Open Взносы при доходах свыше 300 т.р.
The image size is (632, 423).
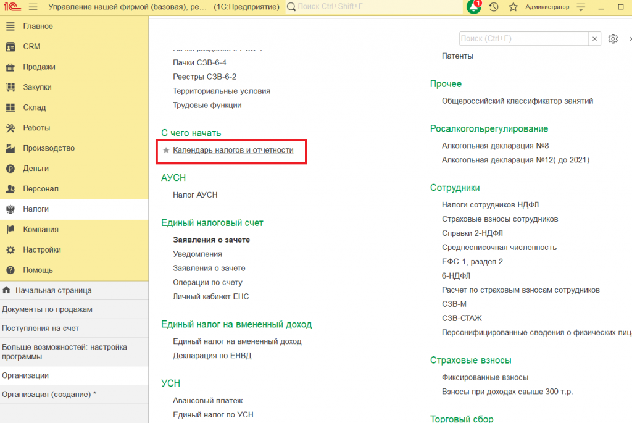pyautogui.click(x=507, y=392)
